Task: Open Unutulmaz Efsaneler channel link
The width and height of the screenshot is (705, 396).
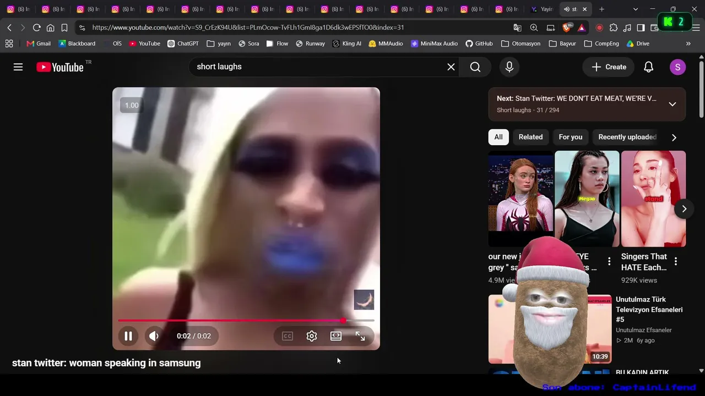Action: (643, 330)
